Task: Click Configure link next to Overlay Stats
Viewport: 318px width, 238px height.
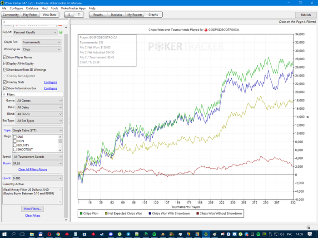Action: pos(50,82)
